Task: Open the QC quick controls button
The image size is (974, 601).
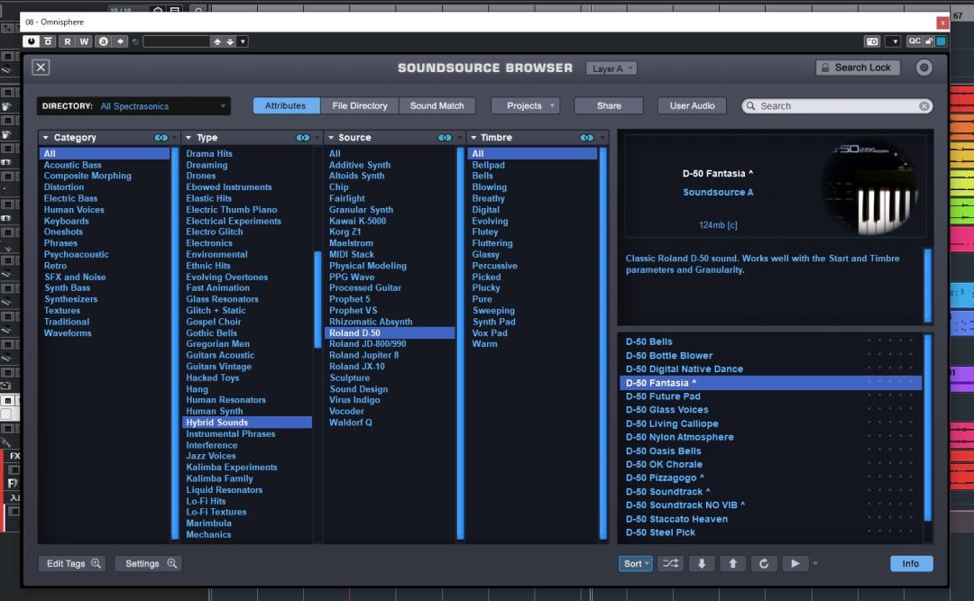Action: pyautogui.click(x=914, y=41)
